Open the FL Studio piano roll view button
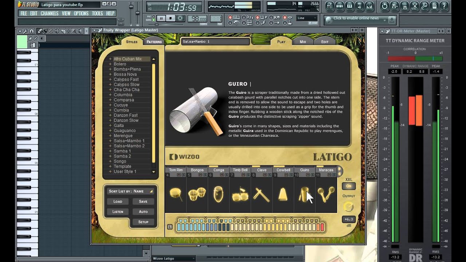466x262 pixels. click(x=349, y=6)
